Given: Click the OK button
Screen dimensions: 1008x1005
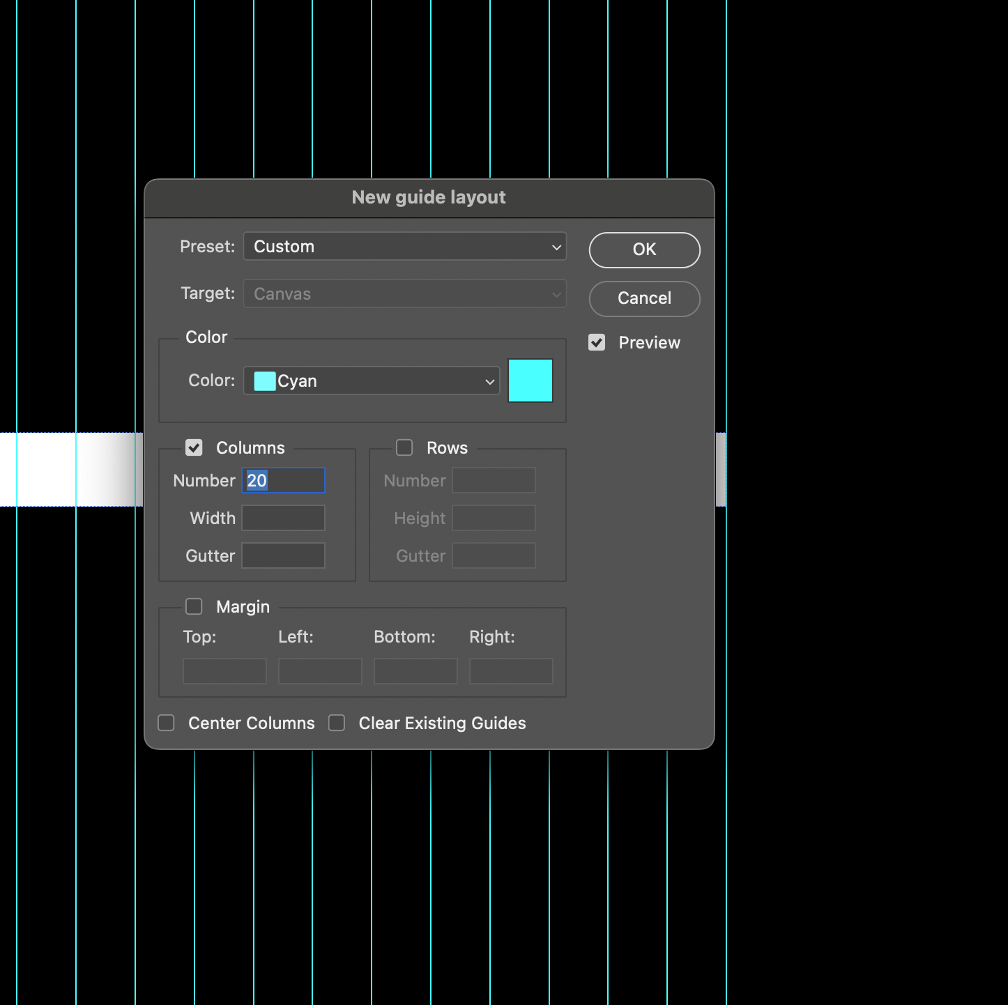Looking at the screenshot, I should 643,250.
